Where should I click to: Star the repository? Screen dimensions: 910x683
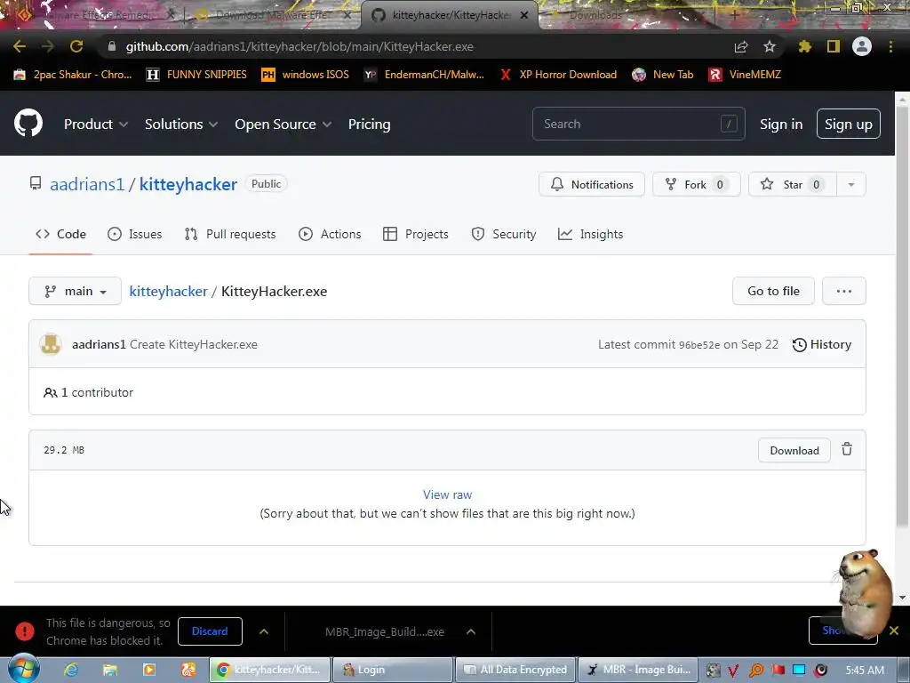click(x=793, y=184)
